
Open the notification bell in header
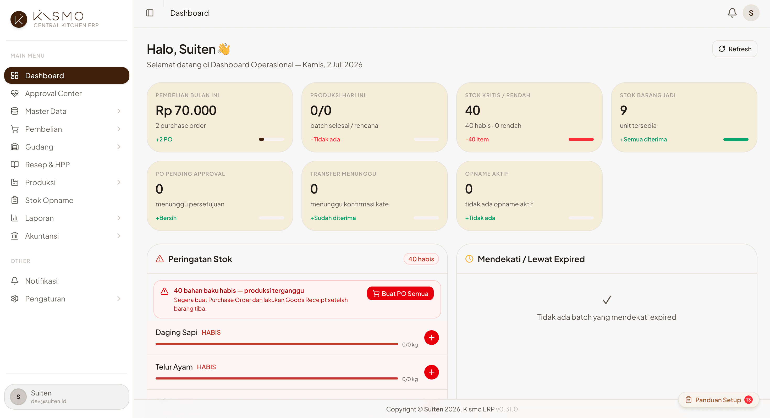pyautogui.click(x=732, y=13)
